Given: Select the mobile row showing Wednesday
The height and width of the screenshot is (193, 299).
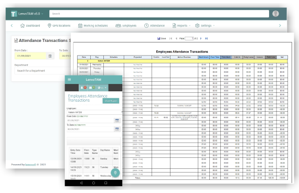Looking at the screenshot, I should pos(93,177).
